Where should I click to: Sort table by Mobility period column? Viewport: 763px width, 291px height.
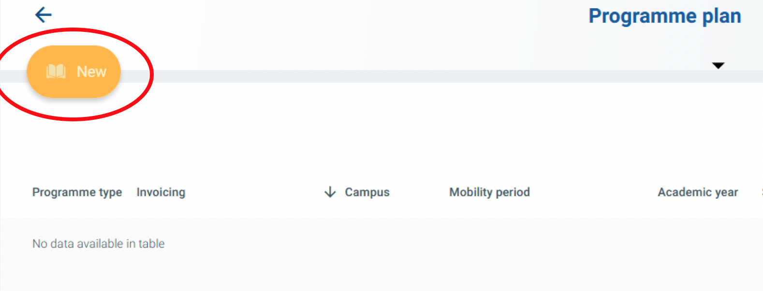(489, 192)
